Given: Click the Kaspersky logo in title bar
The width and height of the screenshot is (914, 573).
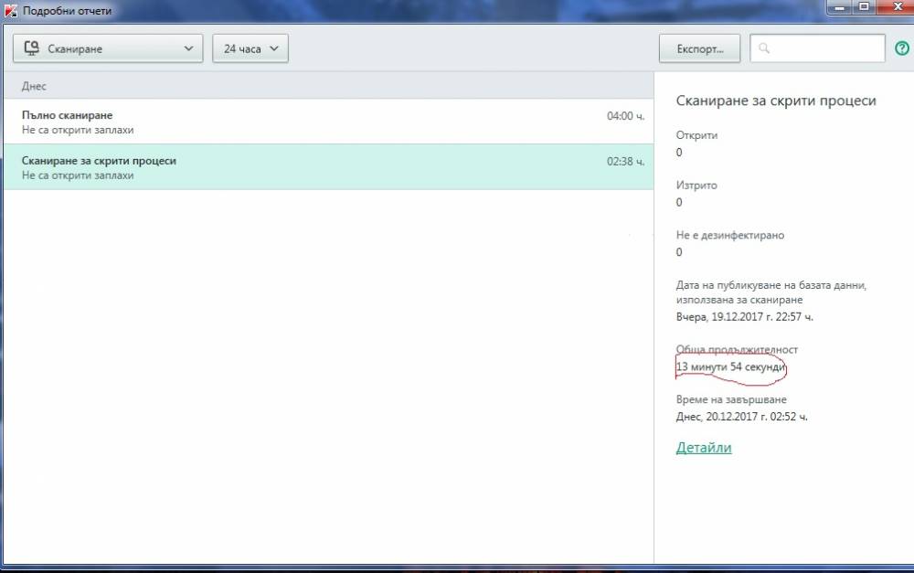Looking at the screenshot, I should tap(10, 10).
